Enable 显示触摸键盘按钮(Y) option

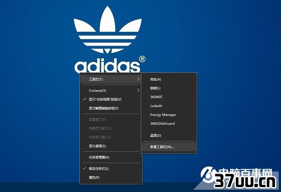pos(111,108)
